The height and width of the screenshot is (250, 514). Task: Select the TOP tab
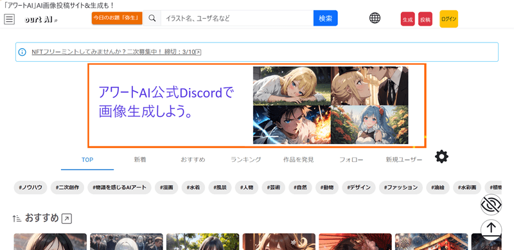87,160
